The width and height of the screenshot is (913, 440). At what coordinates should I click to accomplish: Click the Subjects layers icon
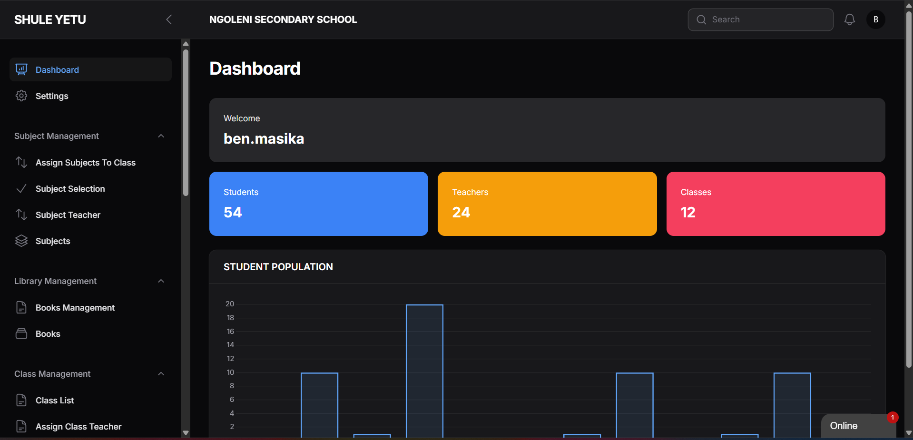pos(21,241)
